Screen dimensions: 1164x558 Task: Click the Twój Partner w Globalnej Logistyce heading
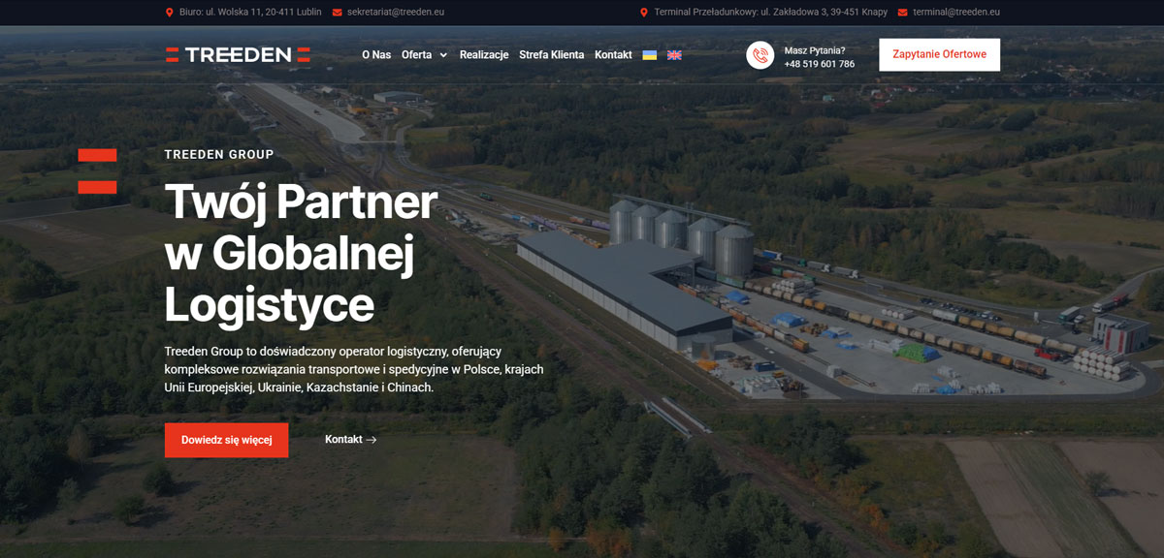(301, 253)
